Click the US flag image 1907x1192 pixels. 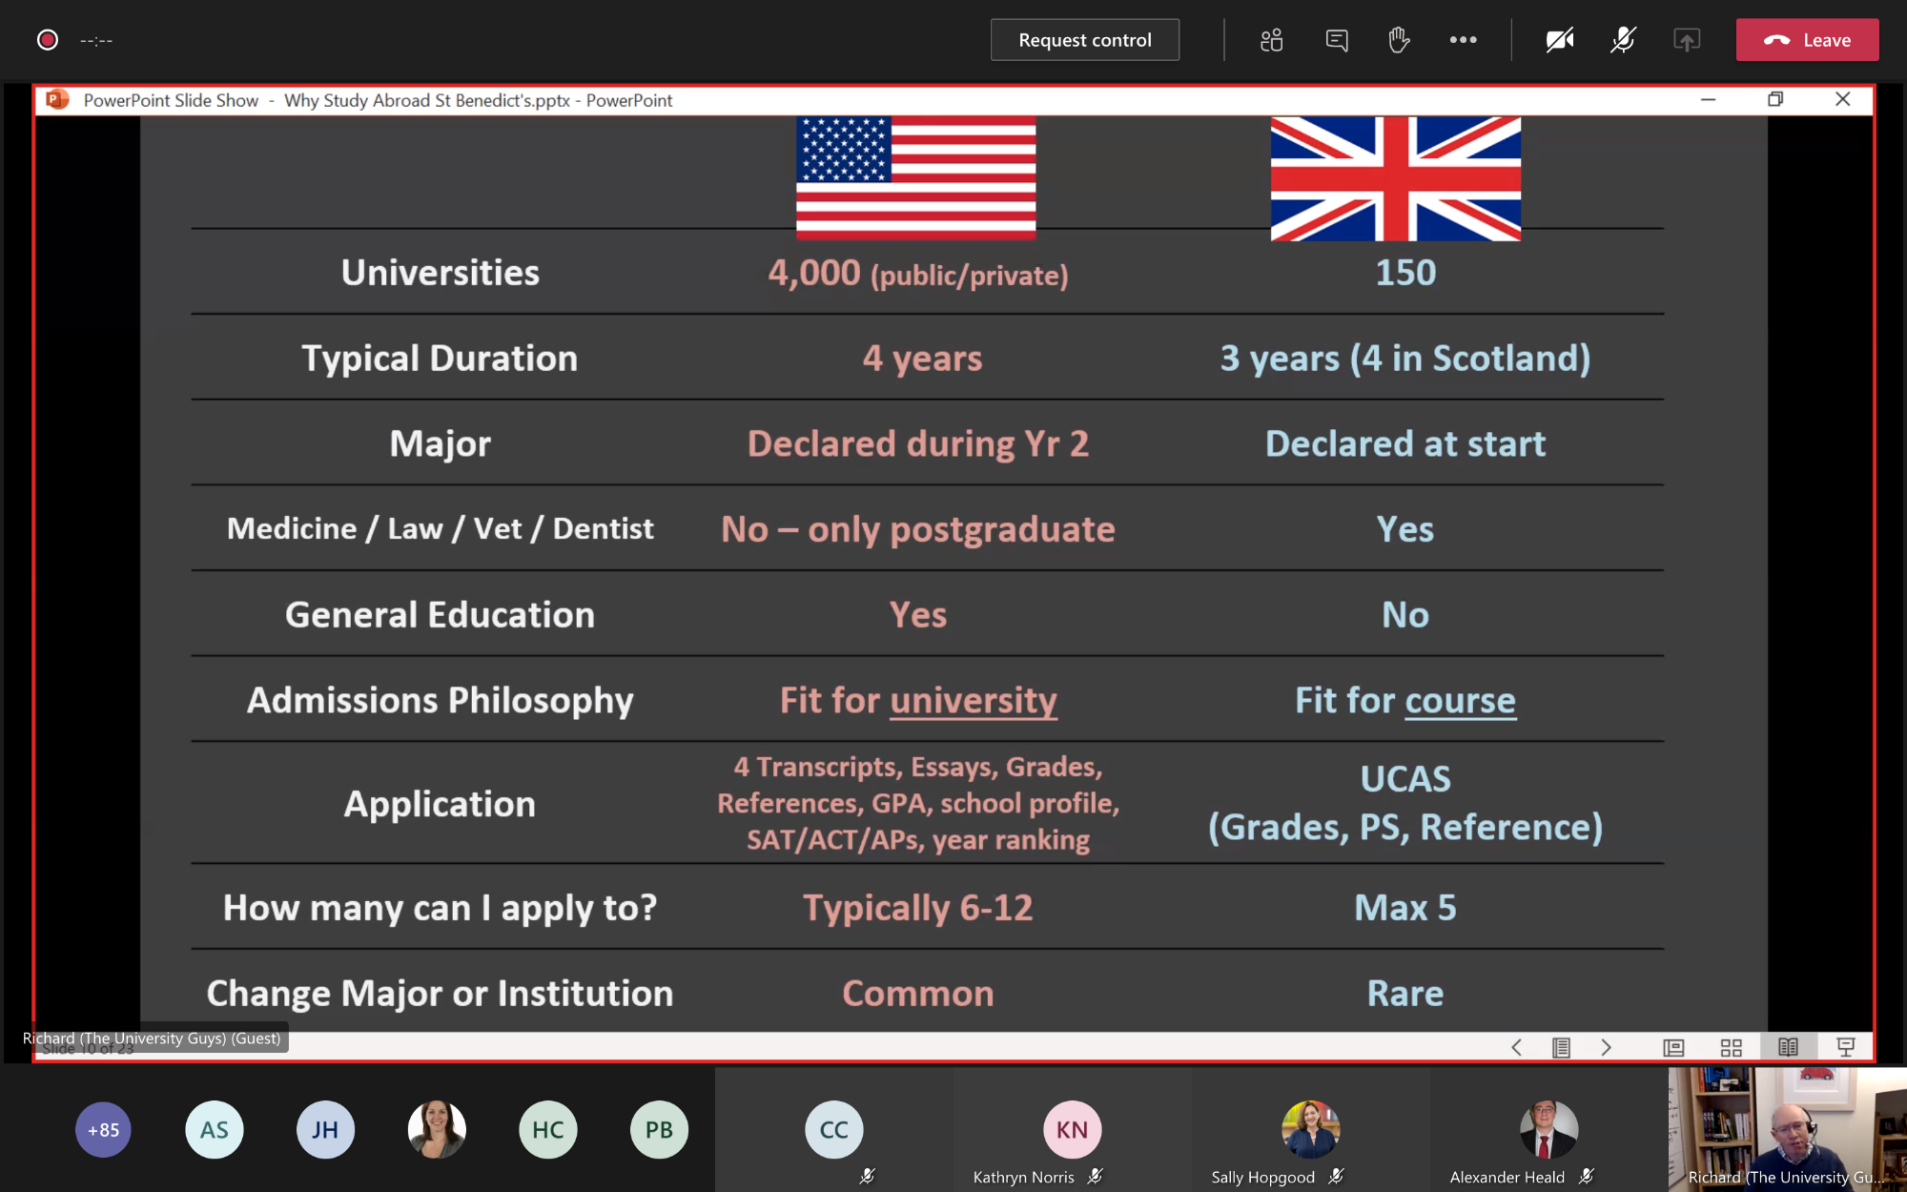click(x=916, y=178)
